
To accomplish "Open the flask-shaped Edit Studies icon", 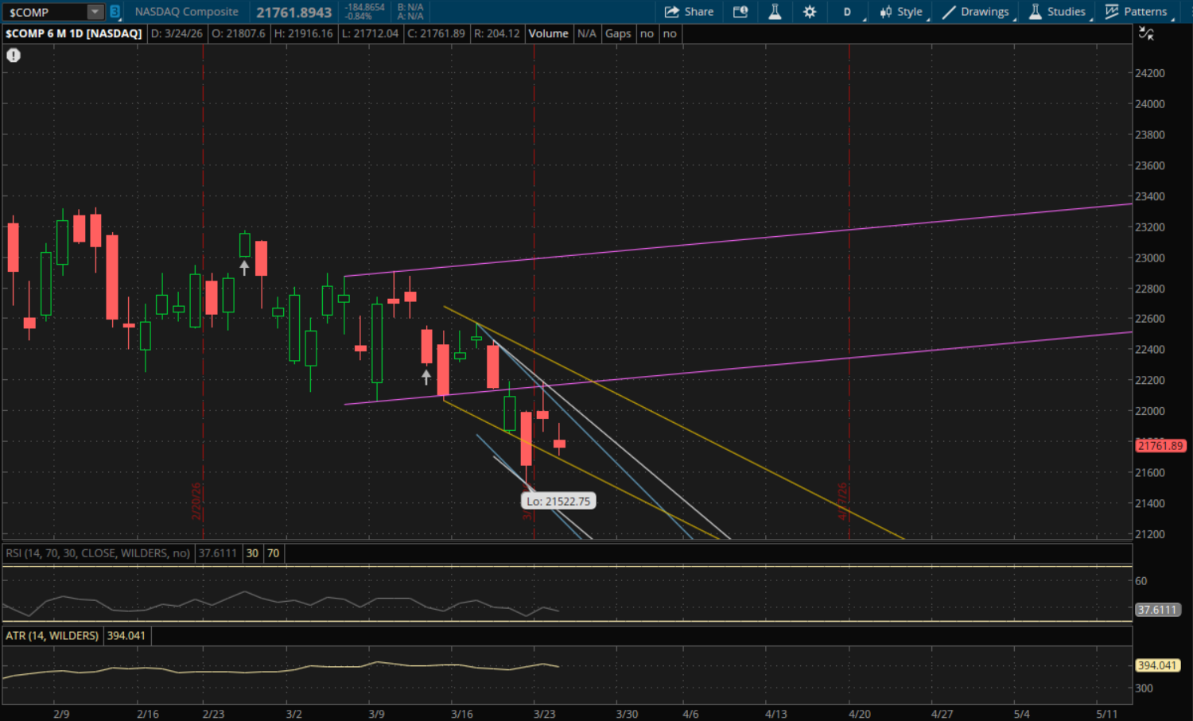I will pyautogui.click(x=775, y=12).
